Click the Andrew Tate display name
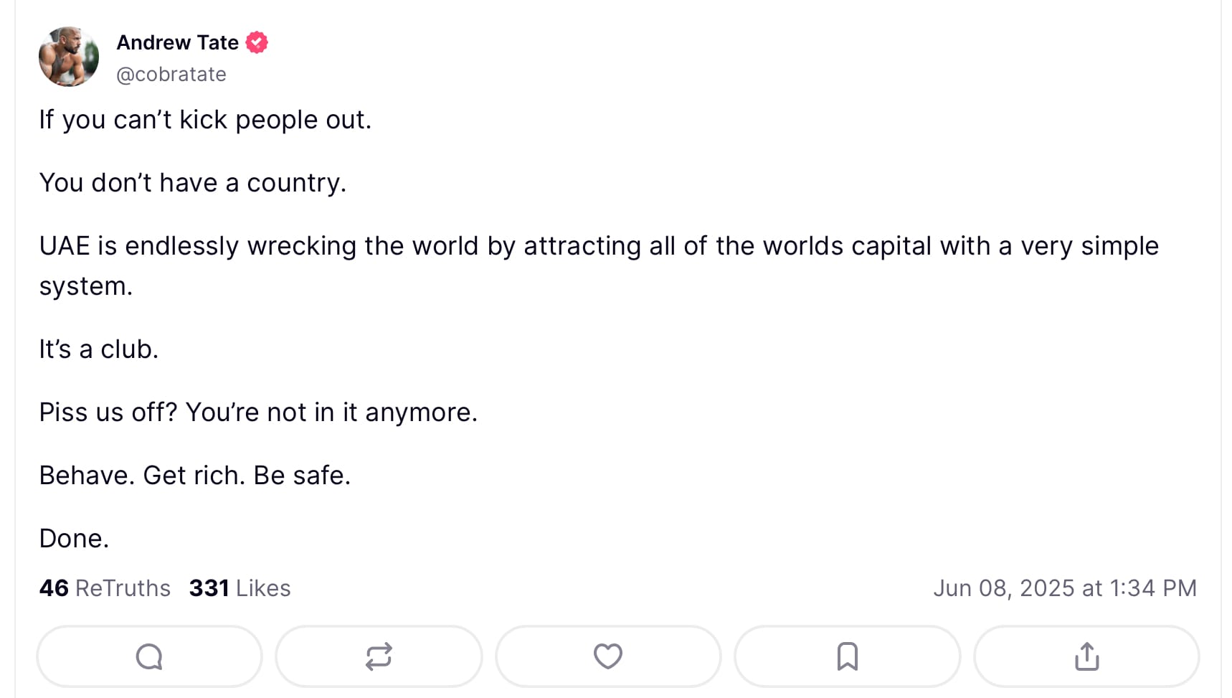Image resolution: width=1232 pixels, height=698 pixels. 177,43
